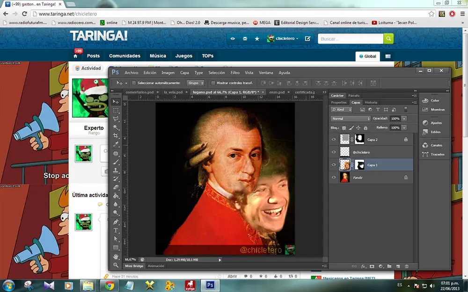Select the Capa 2 layer mask thumbnail
468x292 pixels.
point(359,139)
